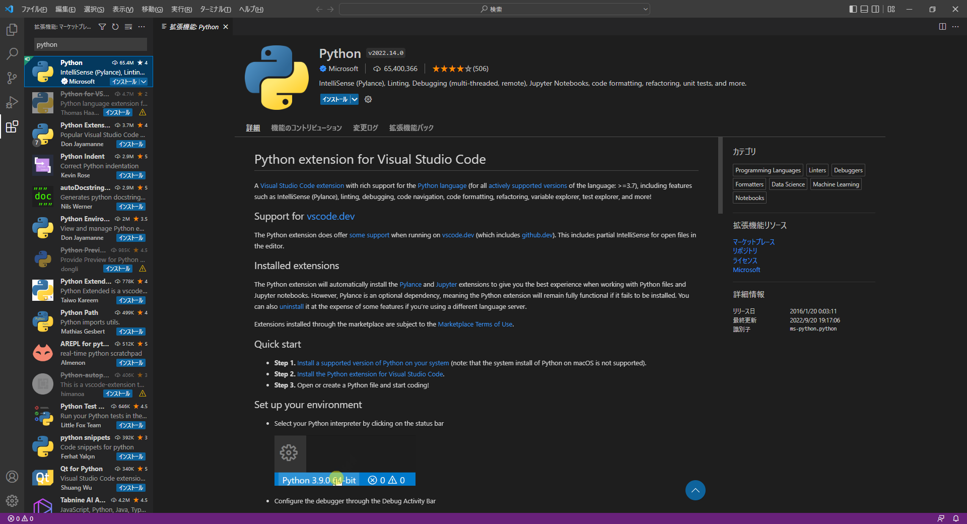967x524 pixels.
Task: Click the VS Code logo icon
Action: tap(9, 9)
